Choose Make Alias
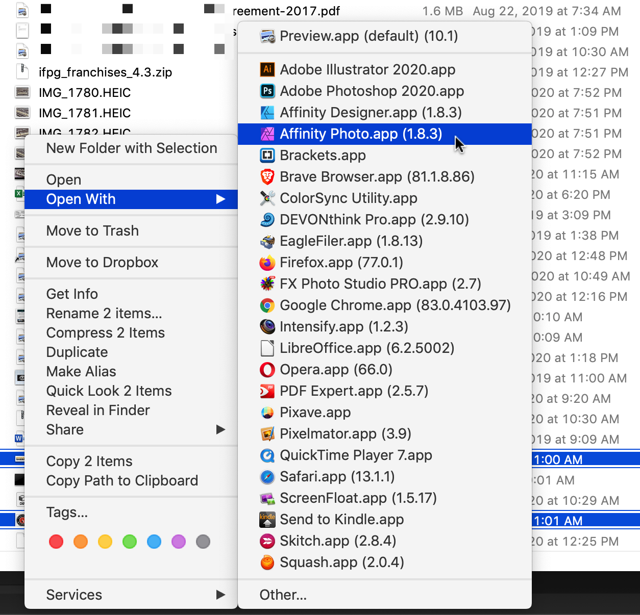The height and width of the screenshot is (615, 640). (131, 372)
